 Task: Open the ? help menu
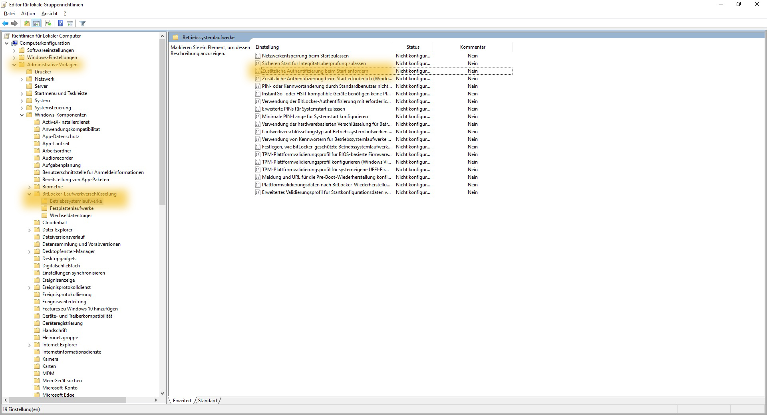coord(65,14)
